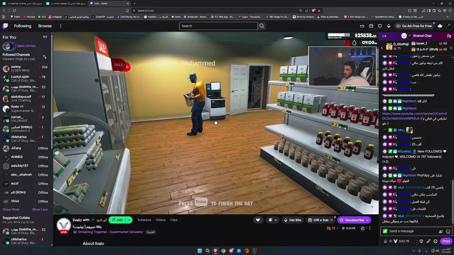Show next gift leaderboard entries arrow

(x=451, y=48)
